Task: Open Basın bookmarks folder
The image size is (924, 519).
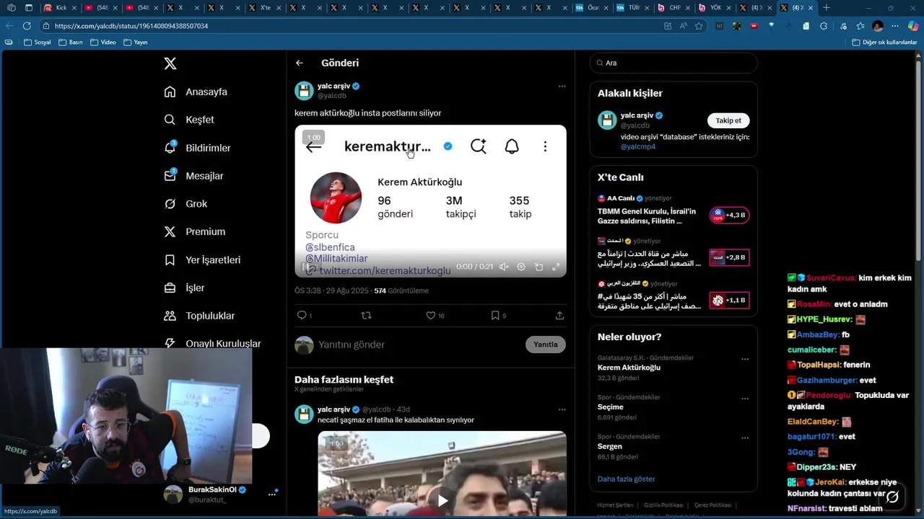Action: click(71, 43)
